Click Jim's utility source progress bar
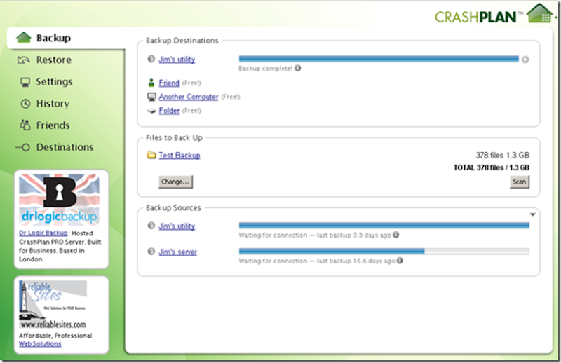The width and height of the screenshot is (561, 363). tap(384, 226)
